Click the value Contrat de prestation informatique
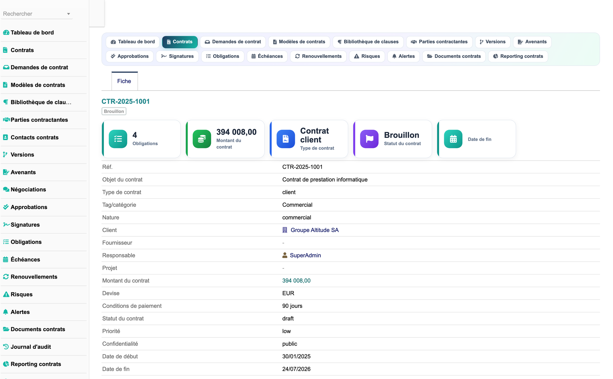This screenshot has width=613, height=379. [325, 179]
